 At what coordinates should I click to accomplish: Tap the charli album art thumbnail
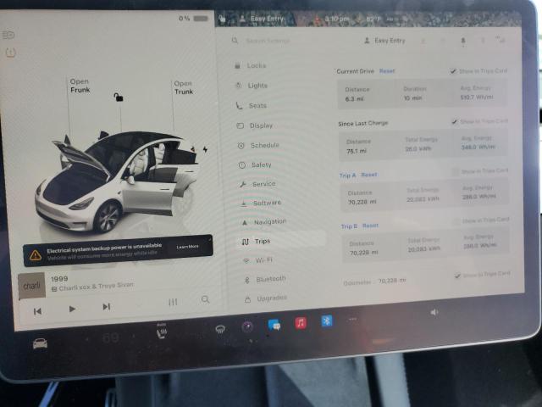(31, 286)
